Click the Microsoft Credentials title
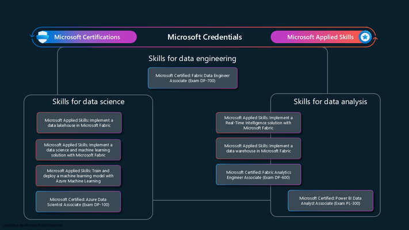The width and height of the screenshot is (409, 230). point(205,37)
